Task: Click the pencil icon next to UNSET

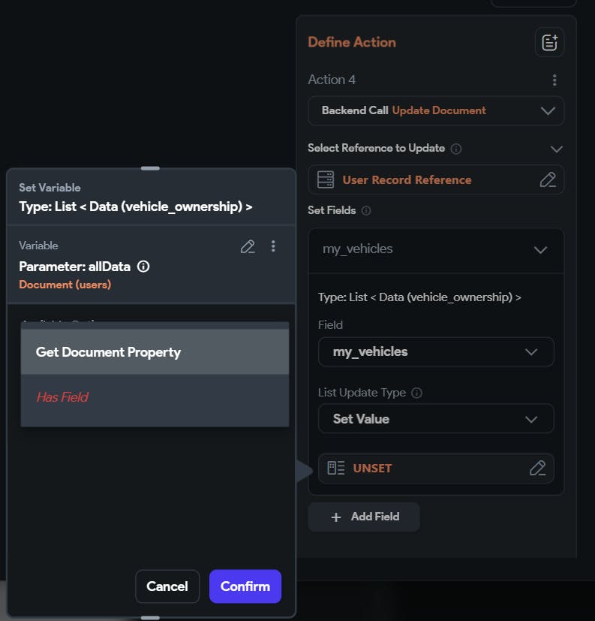Action: point(537,468)
